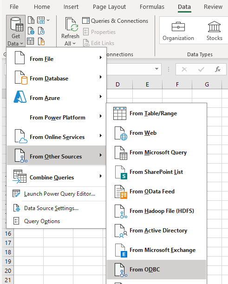The height and width of the screenshot is (284, 228).
Task: Choose From OData Feed
Action: (156, 192)
